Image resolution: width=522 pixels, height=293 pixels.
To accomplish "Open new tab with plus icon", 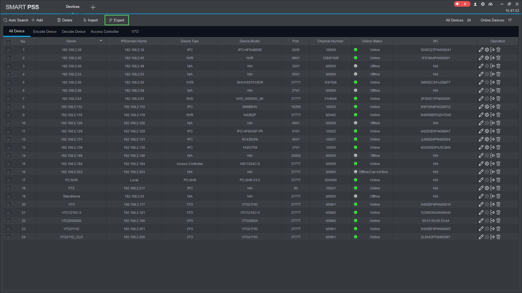I will [93, 7].
